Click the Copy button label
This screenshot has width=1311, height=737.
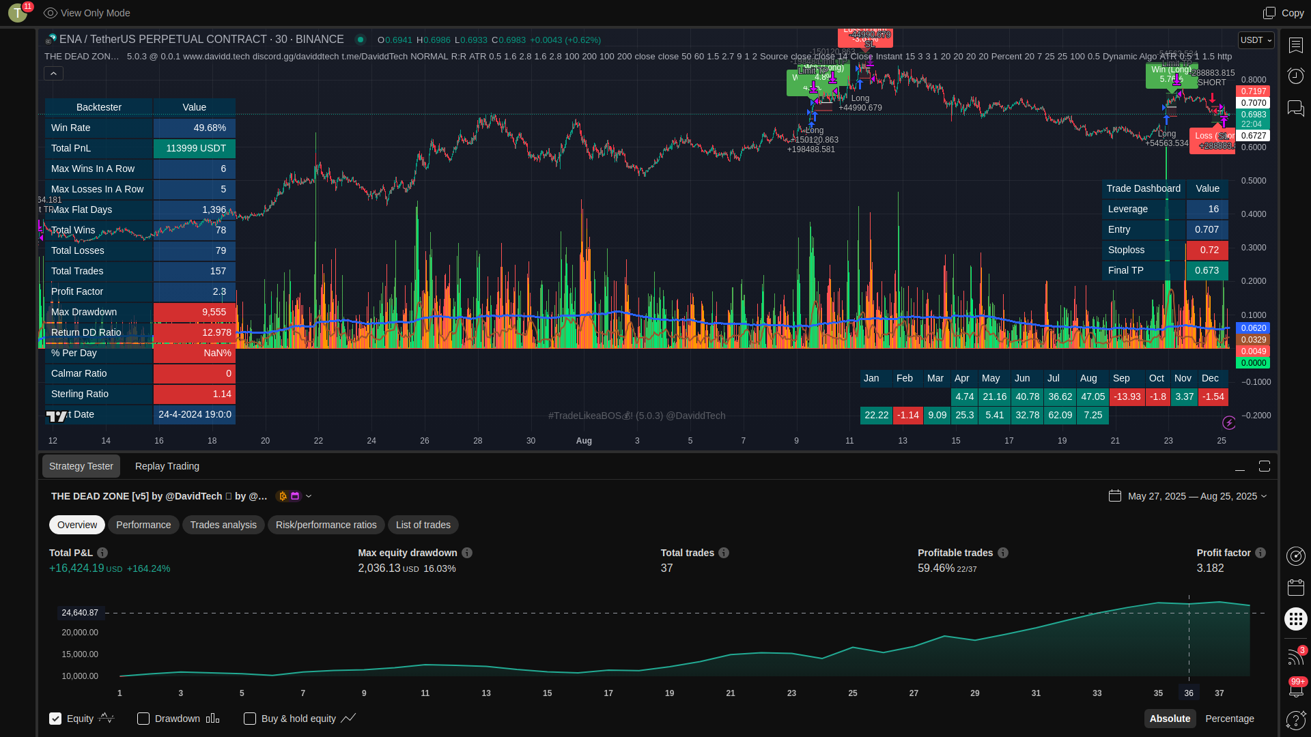[x=1293, y=13]
